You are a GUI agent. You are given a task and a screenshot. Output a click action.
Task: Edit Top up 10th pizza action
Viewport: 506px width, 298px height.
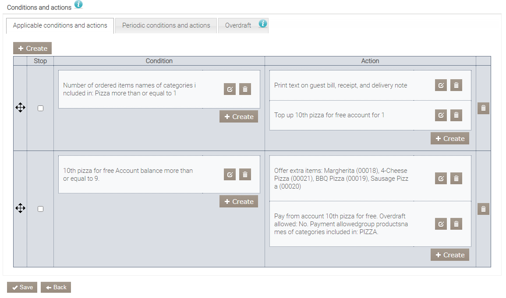[441, 115]
